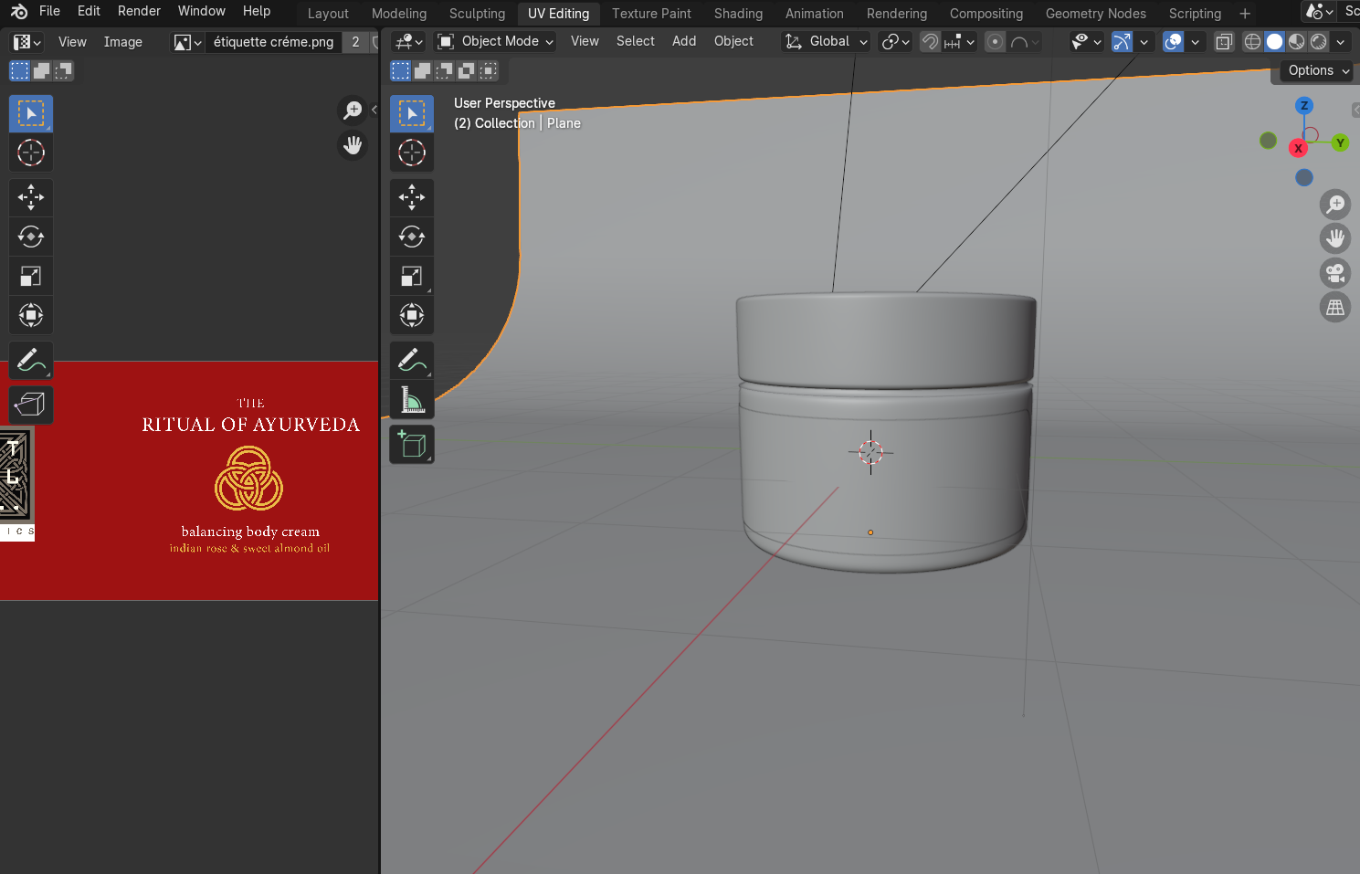Select the Measure tool in 3D viewport
The image size is (1360, 874).
point(412,399)
